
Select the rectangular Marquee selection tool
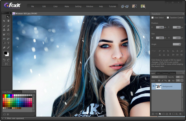click(4, 17)
